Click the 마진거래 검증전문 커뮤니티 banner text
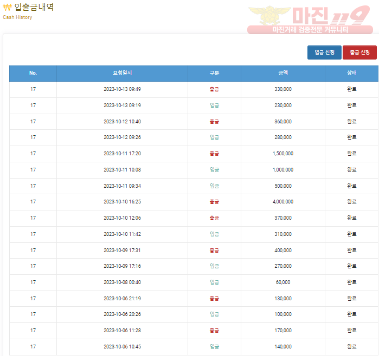Viewport: 379px width, 356px height. coord(310,30)
